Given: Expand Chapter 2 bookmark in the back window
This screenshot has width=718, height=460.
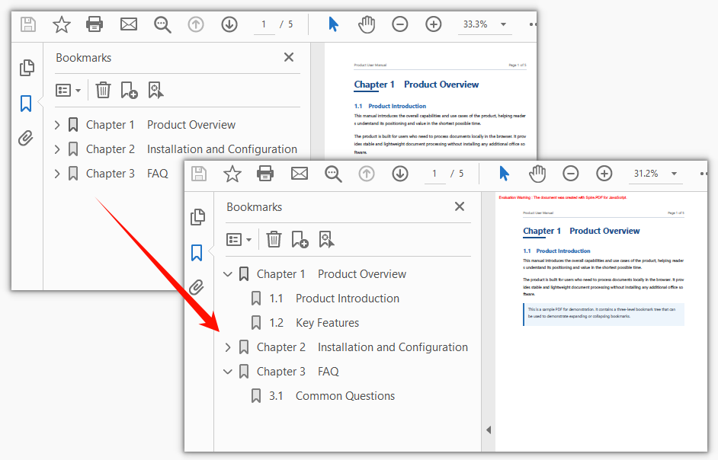Looking at the screenshot, I should point(57,149).
